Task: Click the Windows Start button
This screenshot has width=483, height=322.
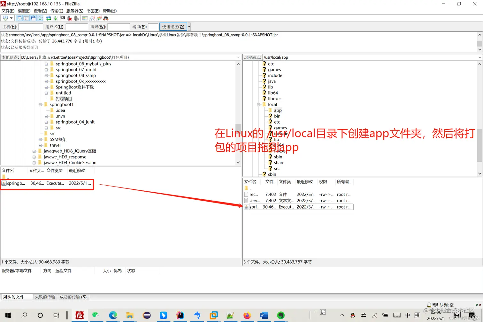Action: 8,315
